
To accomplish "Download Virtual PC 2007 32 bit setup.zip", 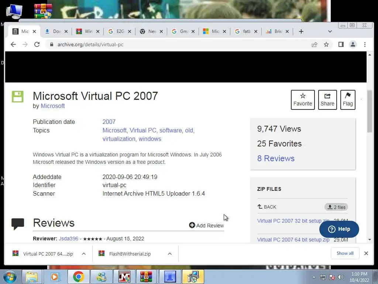I will pyautogui.click(x=293, y=221).
